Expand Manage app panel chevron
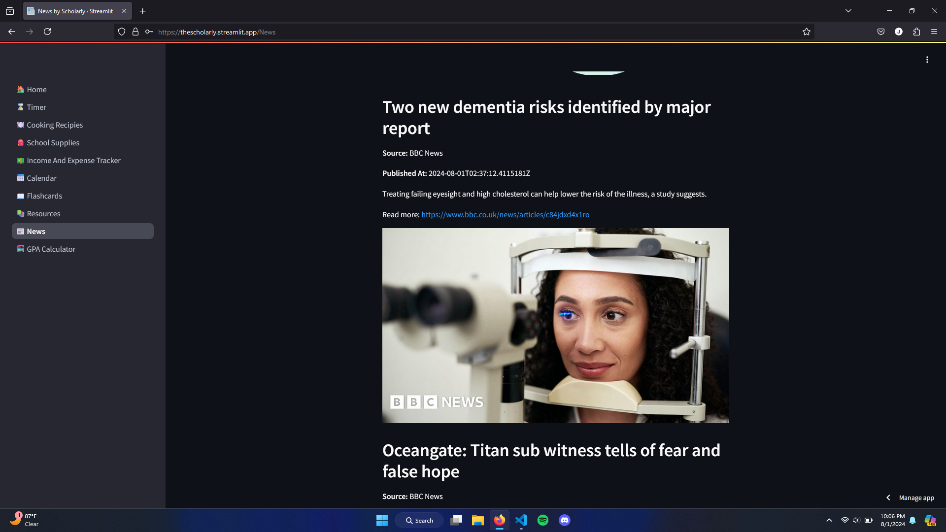 [888, 498]
